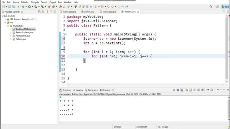Click Toggle Mark Occurrences icon
The height and width of the screenshot is (129, 230).
click(79, 6)
